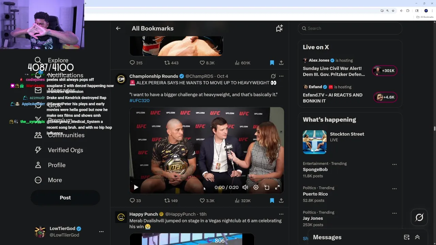This screenshot has height=245, width=436.
Task: Reply to the Championship Rounds post with 33 replies
Action: tap(135, 201)
